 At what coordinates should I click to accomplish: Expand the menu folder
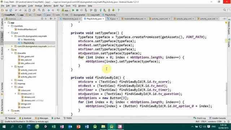click(12, 80)
